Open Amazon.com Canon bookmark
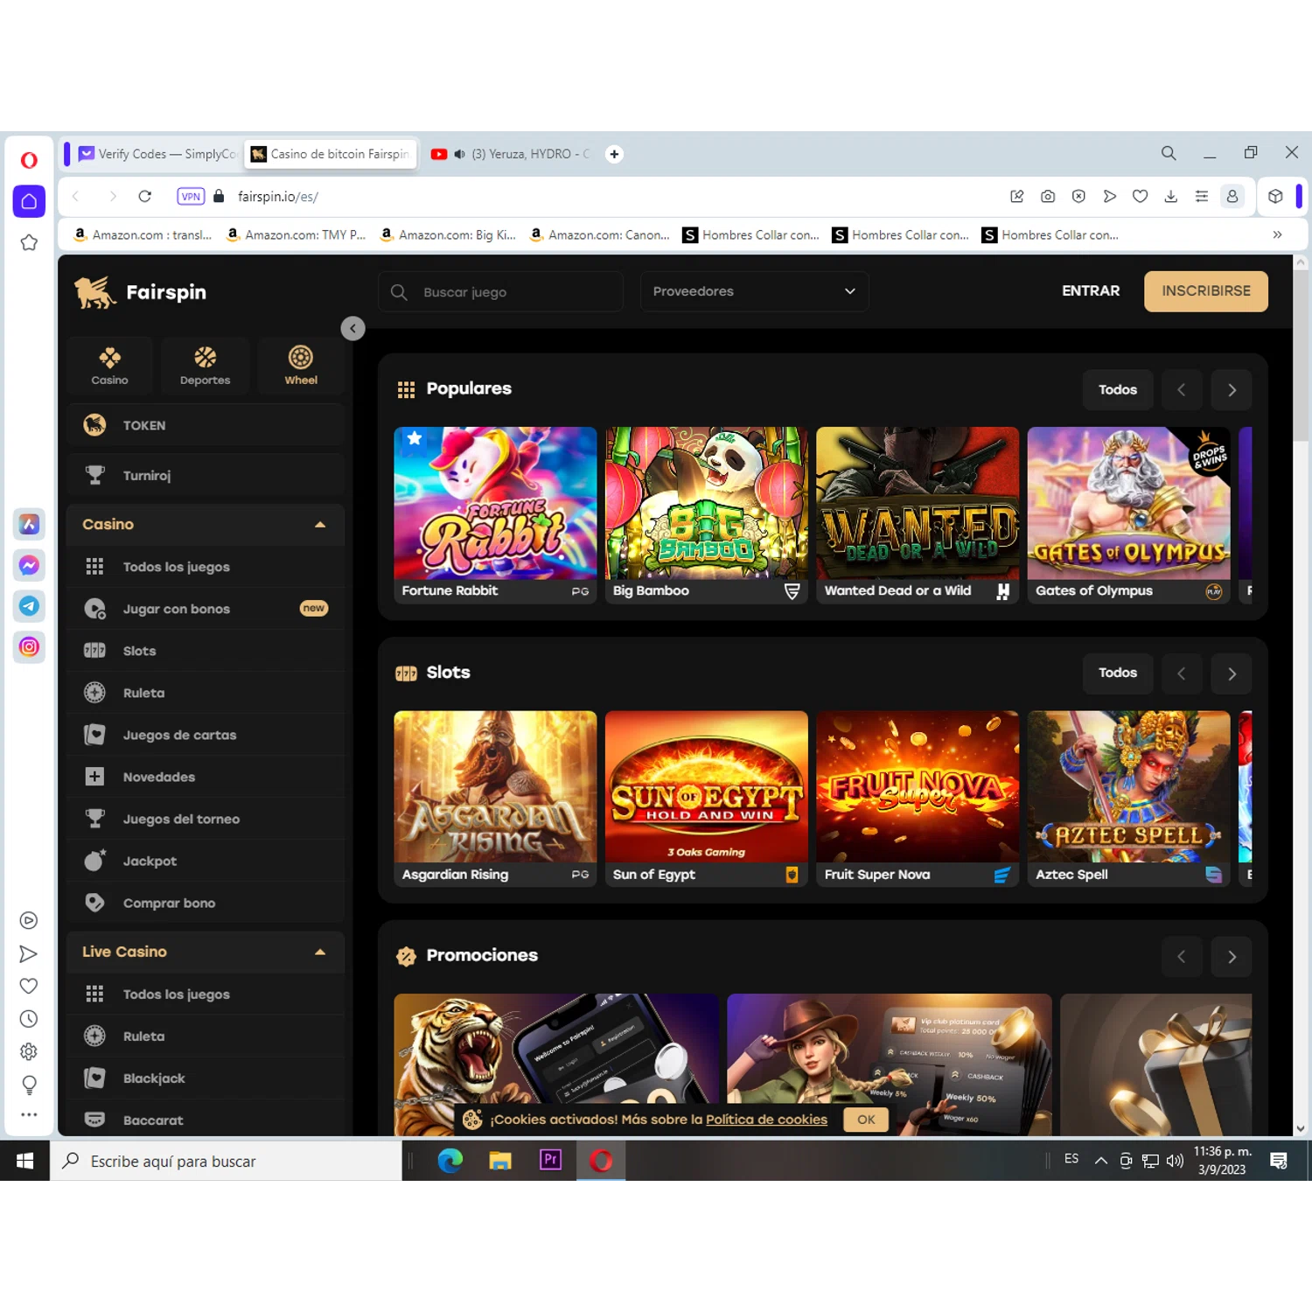The image size is (1312, 1312). click(x=600, y=234)
